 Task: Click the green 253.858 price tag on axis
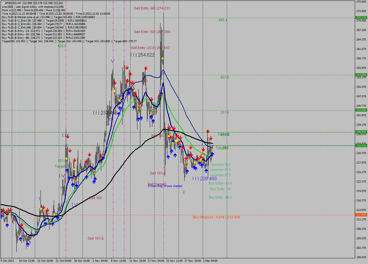[361, 75]
